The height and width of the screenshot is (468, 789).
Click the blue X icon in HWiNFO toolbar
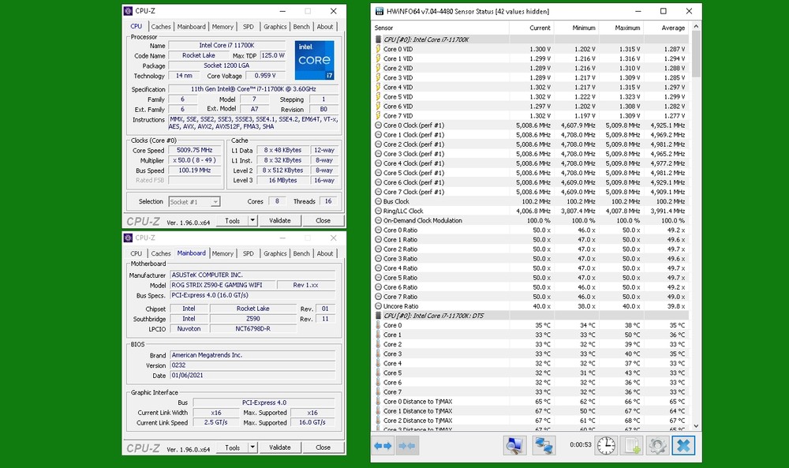[x=683, y=446]
